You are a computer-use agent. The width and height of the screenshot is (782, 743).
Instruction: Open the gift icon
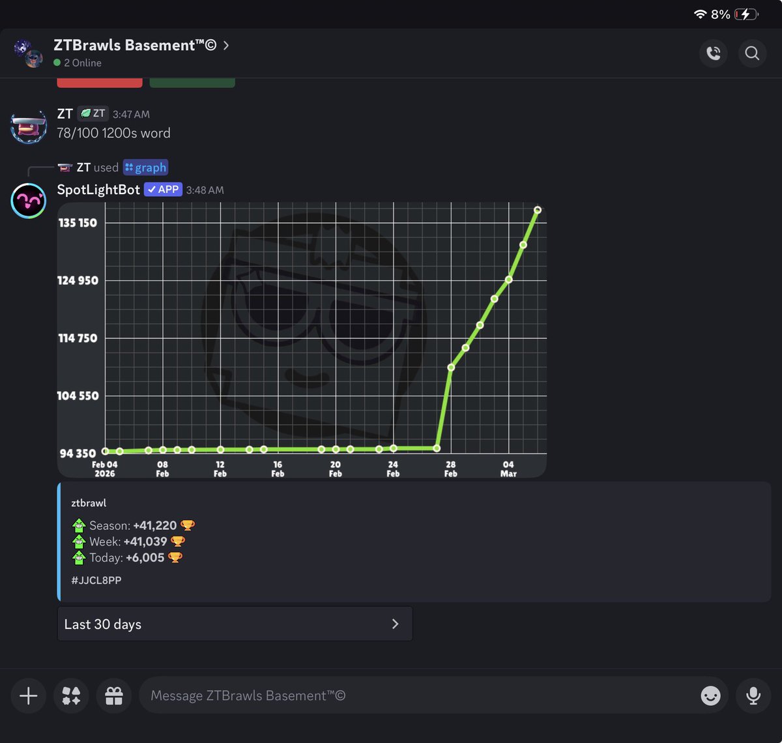click(114, 695)
